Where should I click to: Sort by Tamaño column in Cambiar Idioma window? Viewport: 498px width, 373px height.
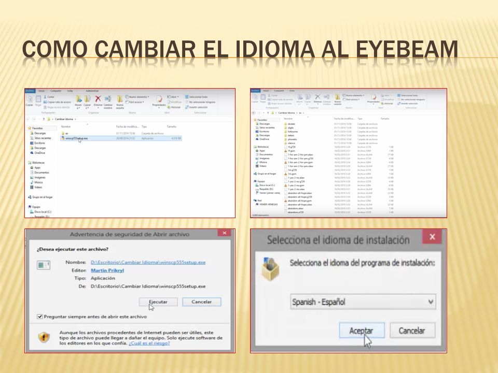[172, 126]
